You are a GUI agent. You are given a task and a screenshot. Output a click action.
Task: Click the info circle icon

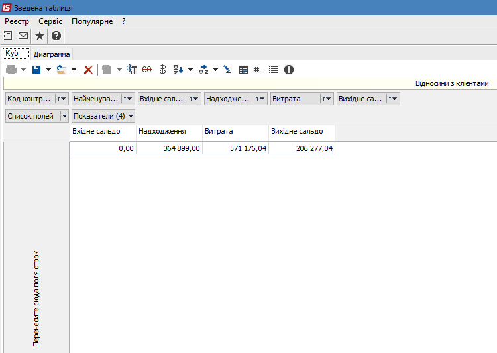pyautogui.click(x=289, y=70)
